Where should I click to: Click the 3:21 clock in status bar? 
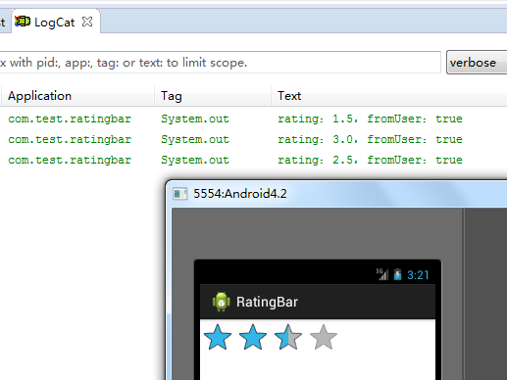click(x=418, y=275)
